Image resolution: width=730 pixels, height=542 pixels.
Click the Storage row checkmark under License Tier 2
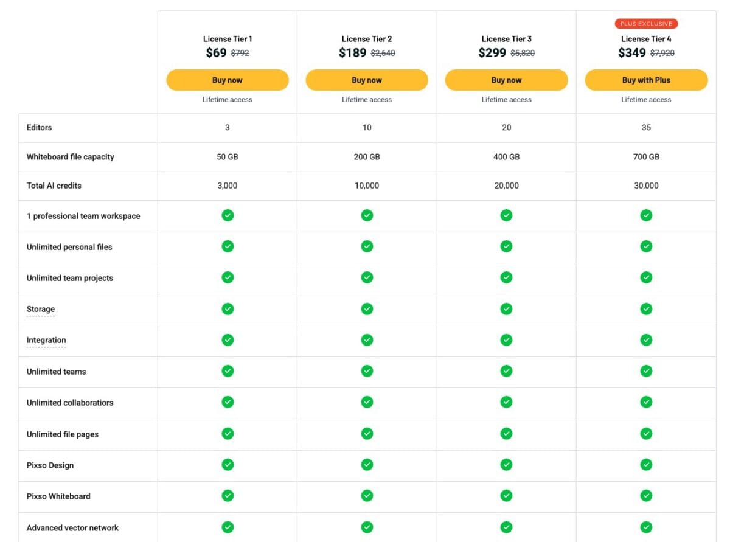click(367, 308)
